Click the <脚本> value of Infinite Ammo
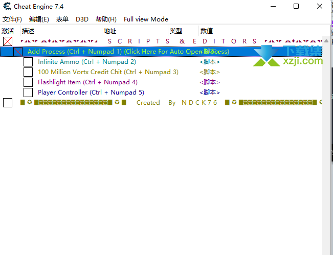 [210, 62]
